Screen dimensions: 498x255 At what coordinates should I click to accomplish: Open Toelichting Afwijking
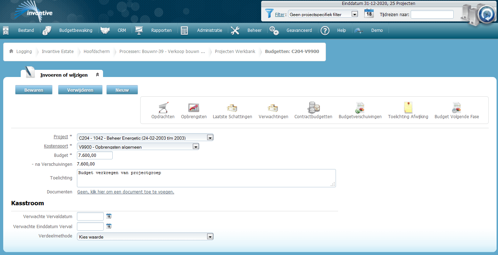tap(408, 109)
